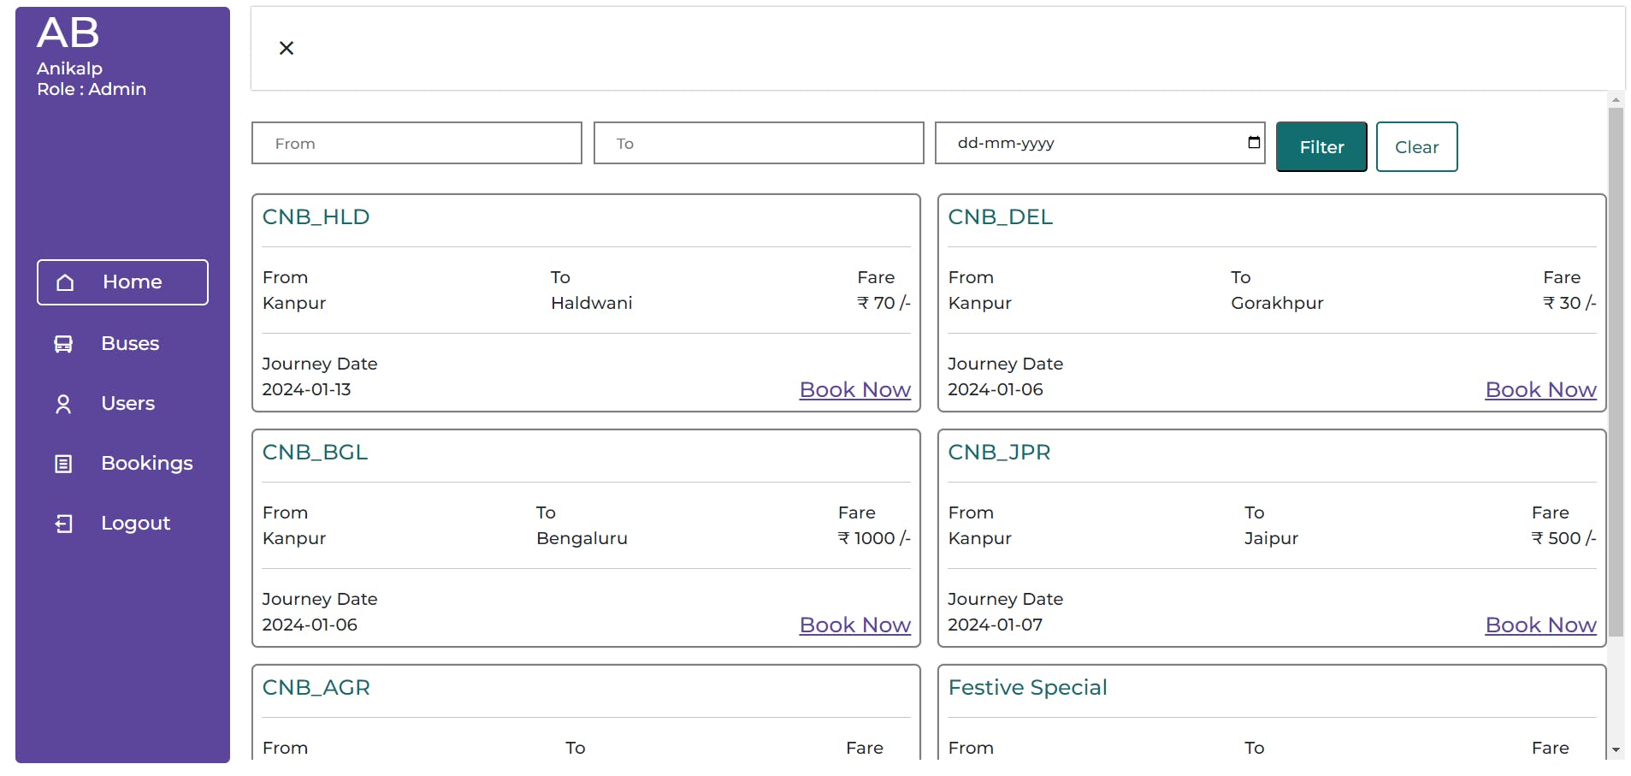Click the logout arrow icon
This screenshot has height=776, width=1631.
[x=63, y=524]
